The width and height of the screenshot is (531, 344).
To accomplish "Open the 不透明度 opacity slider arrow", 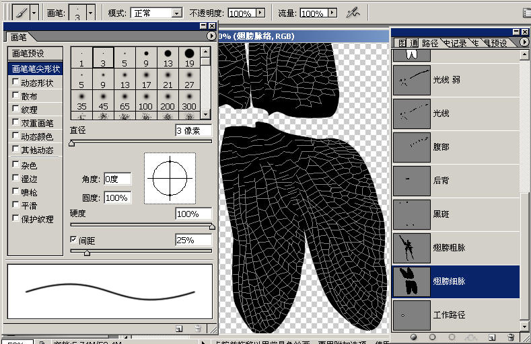I will pos(268,13).
